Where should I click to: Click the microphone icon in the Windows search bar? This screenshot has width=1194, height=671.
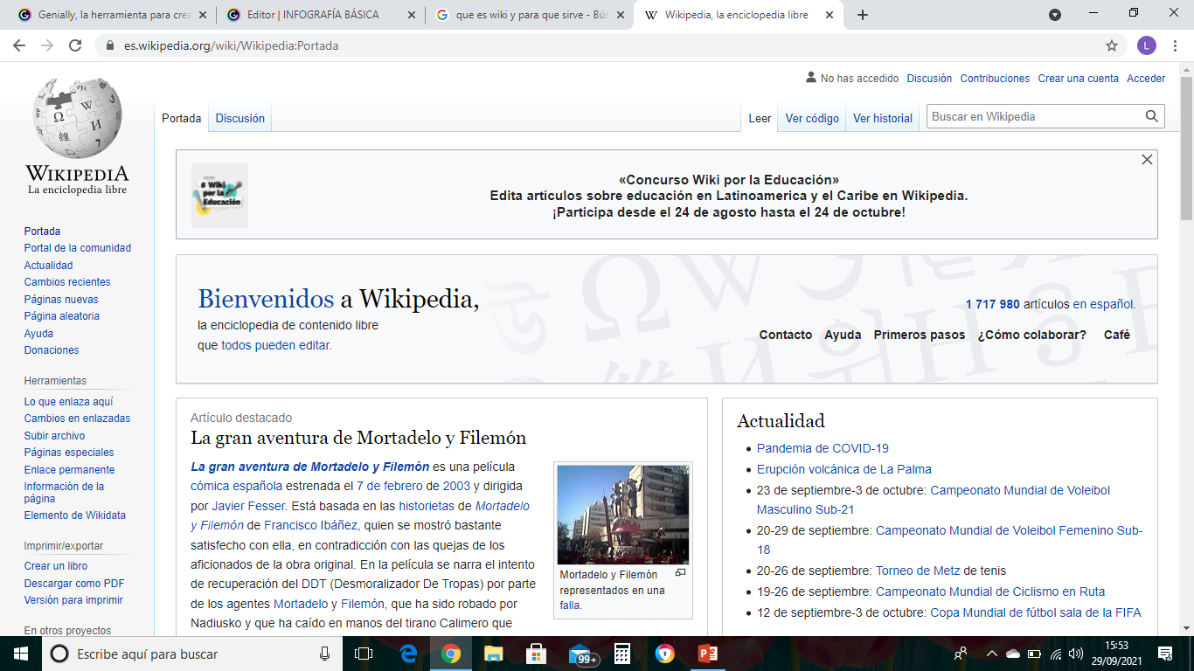pyautogui.click(x=323, y=653)
